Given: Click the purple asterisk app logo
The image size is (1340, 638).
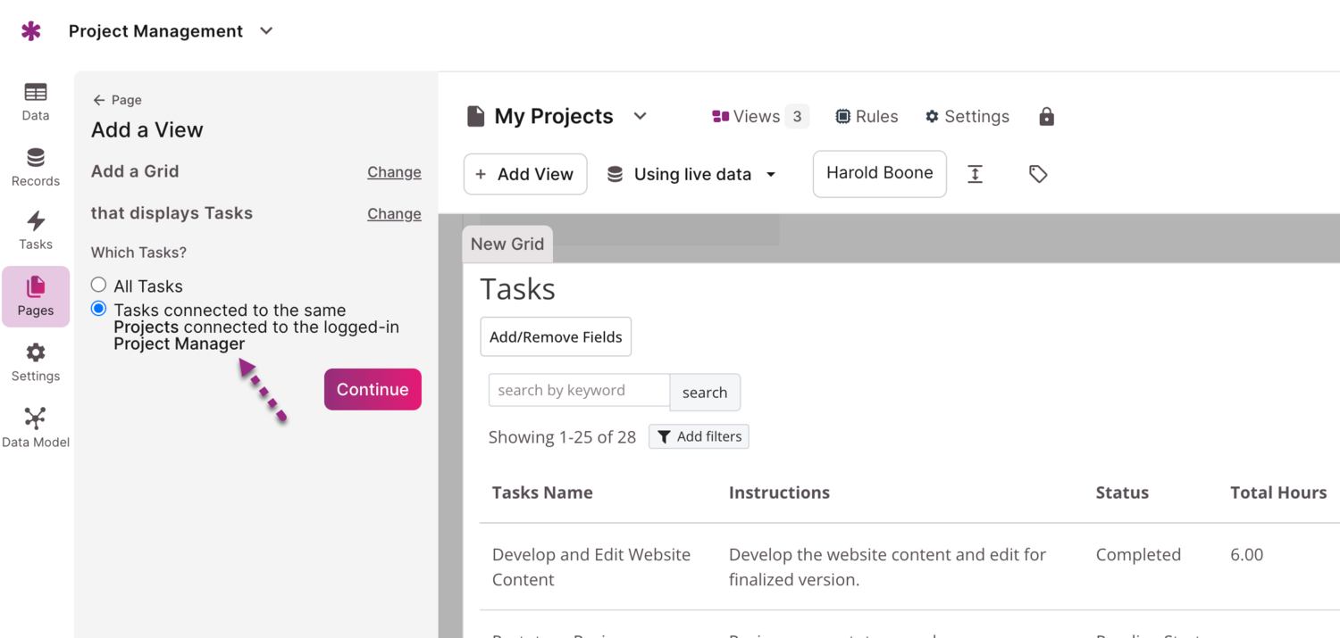Looking at the screenshot, I should click(x=31, y=31).
